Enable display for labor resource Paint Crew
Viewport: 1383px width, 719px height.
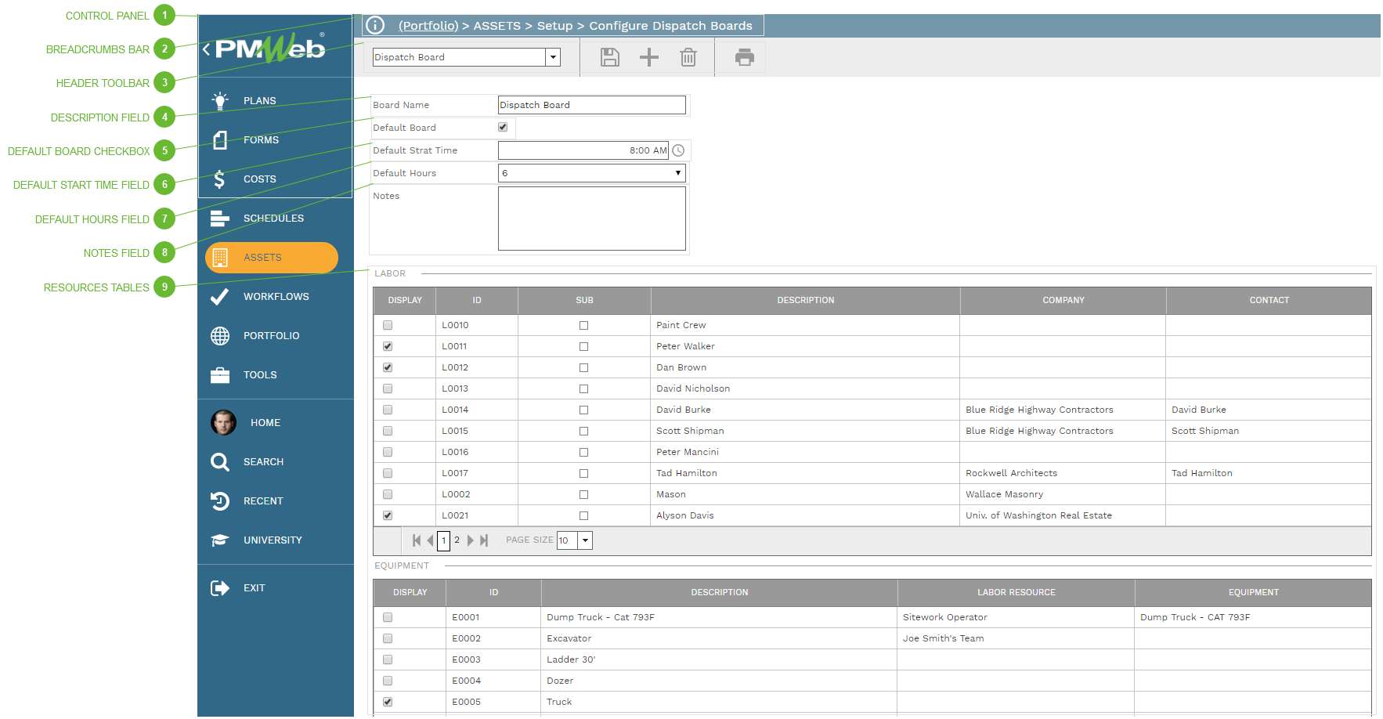tap(387, 324)
